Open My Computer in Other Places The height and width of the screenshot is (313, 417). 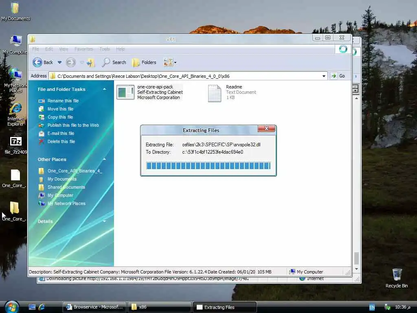tap(60, 195)
